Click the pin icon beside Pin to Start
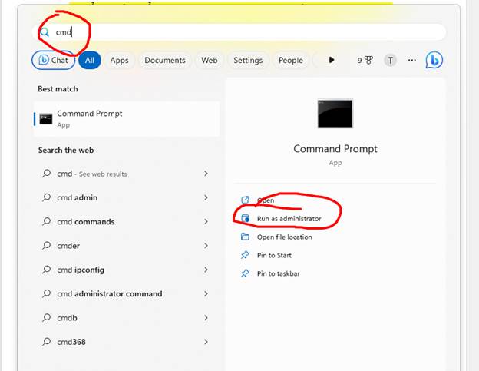 coord(245,255)
